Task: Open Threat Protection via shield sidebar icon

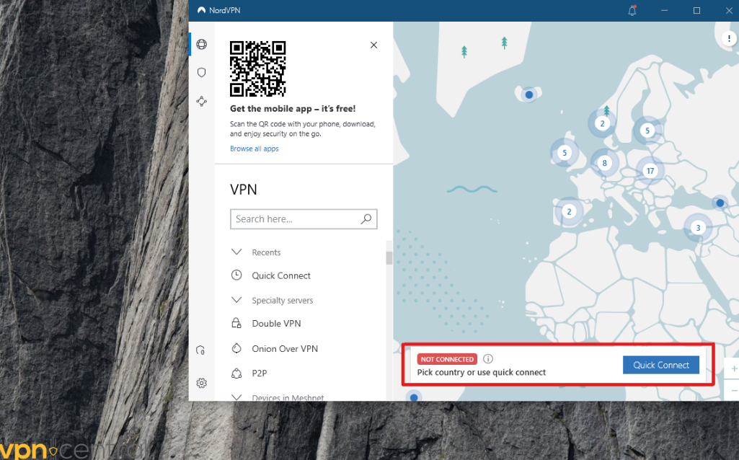Action: (201, 72)
